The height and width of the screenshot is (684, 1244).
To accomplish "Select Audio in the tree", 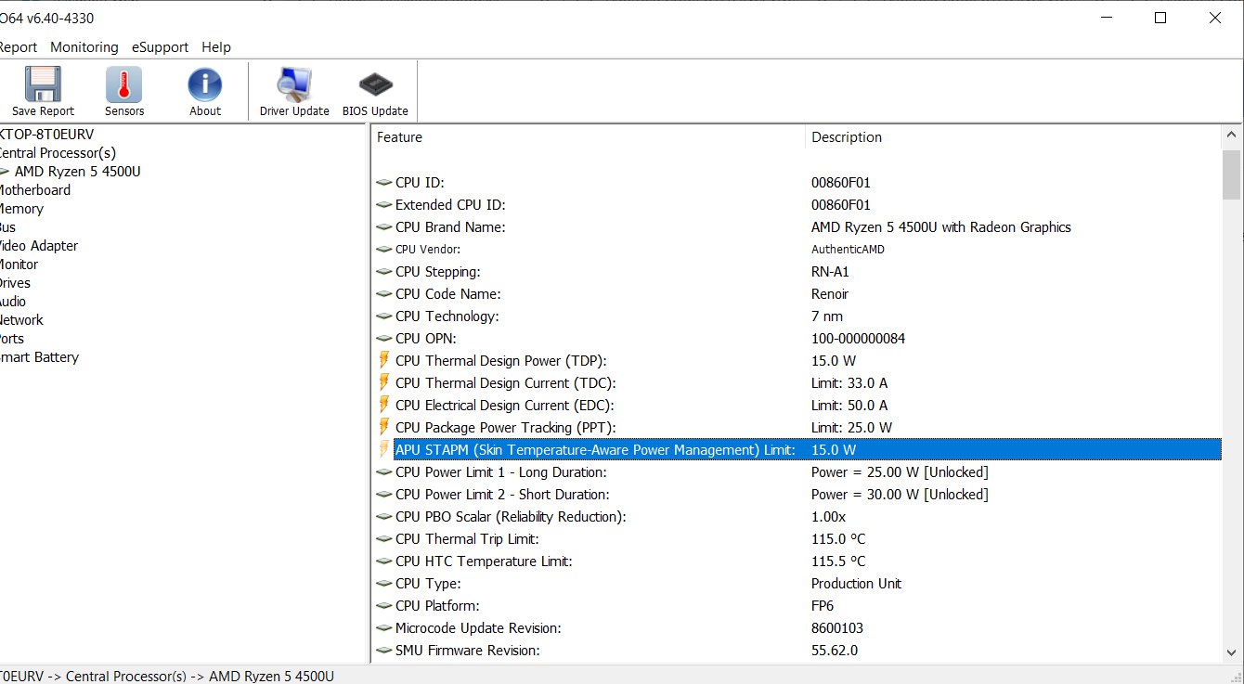I will point(13,302).
